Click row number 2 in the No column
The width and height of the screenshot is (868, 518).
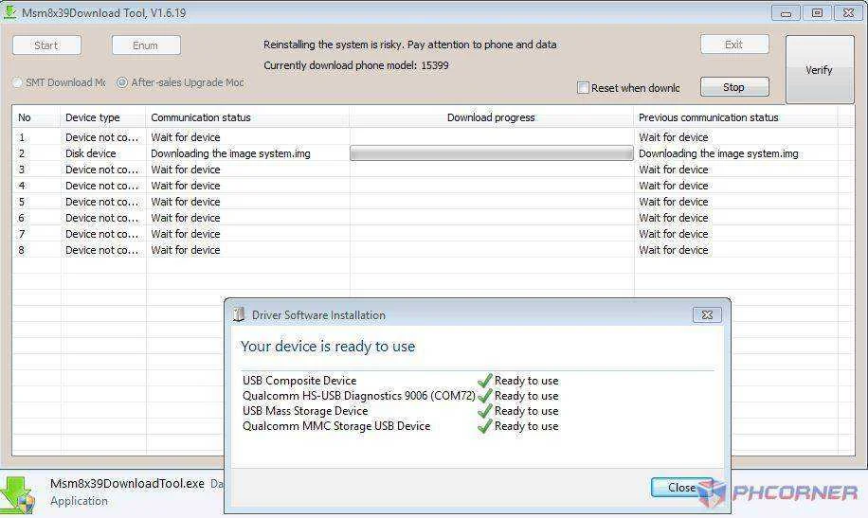(x=22, y=153)
